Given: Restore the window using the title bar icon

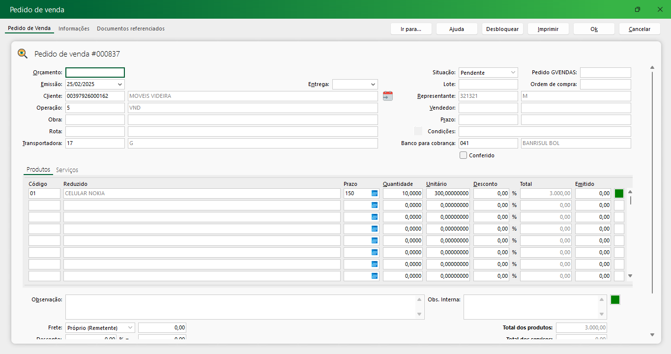Looking at the screenshot, I should (638, 9).
